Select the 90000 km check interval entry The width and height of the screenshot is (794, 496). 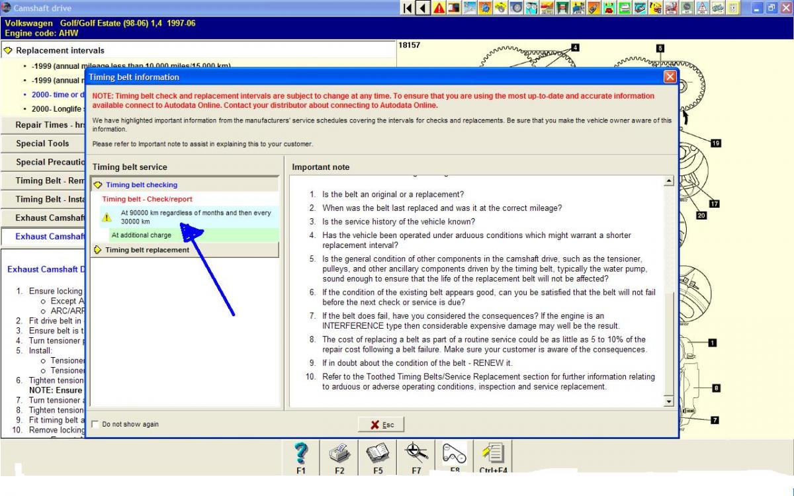[x=195, y=217]
